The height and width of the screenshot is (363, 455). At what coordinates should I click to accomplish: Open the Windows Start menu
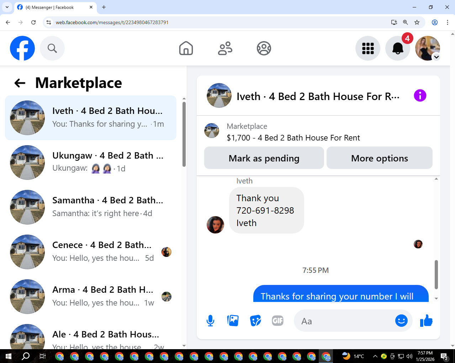coord(9,356)
